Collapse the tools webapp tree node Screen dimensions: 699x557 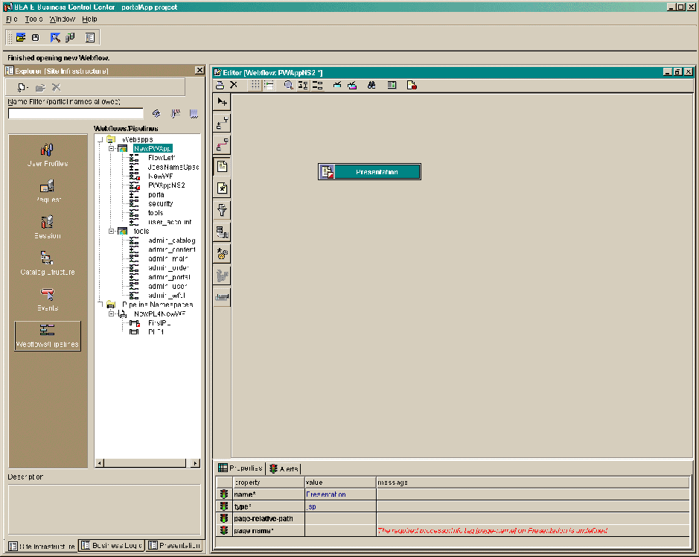tap(112, 231)
